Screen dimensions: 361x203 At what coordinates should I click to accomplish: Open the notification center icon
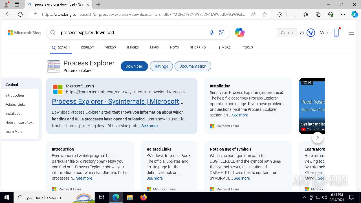(352, 197)
